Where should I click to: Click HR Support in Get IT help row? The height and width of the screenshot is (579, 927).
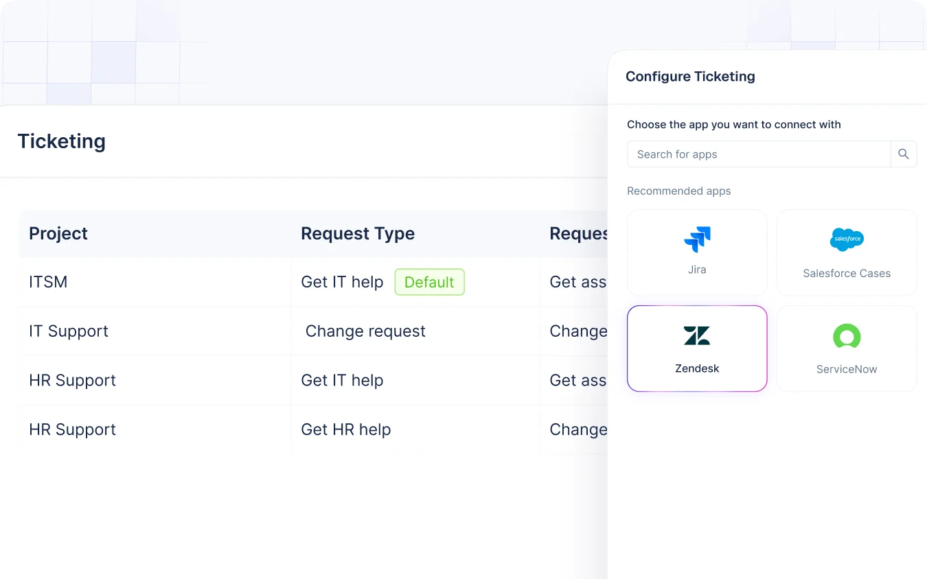[72, 381]
